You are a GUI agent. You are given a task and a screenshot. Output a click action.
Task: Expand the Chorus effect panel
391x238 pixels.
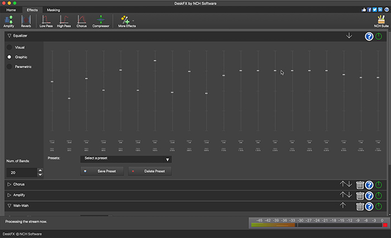point(9,184)
